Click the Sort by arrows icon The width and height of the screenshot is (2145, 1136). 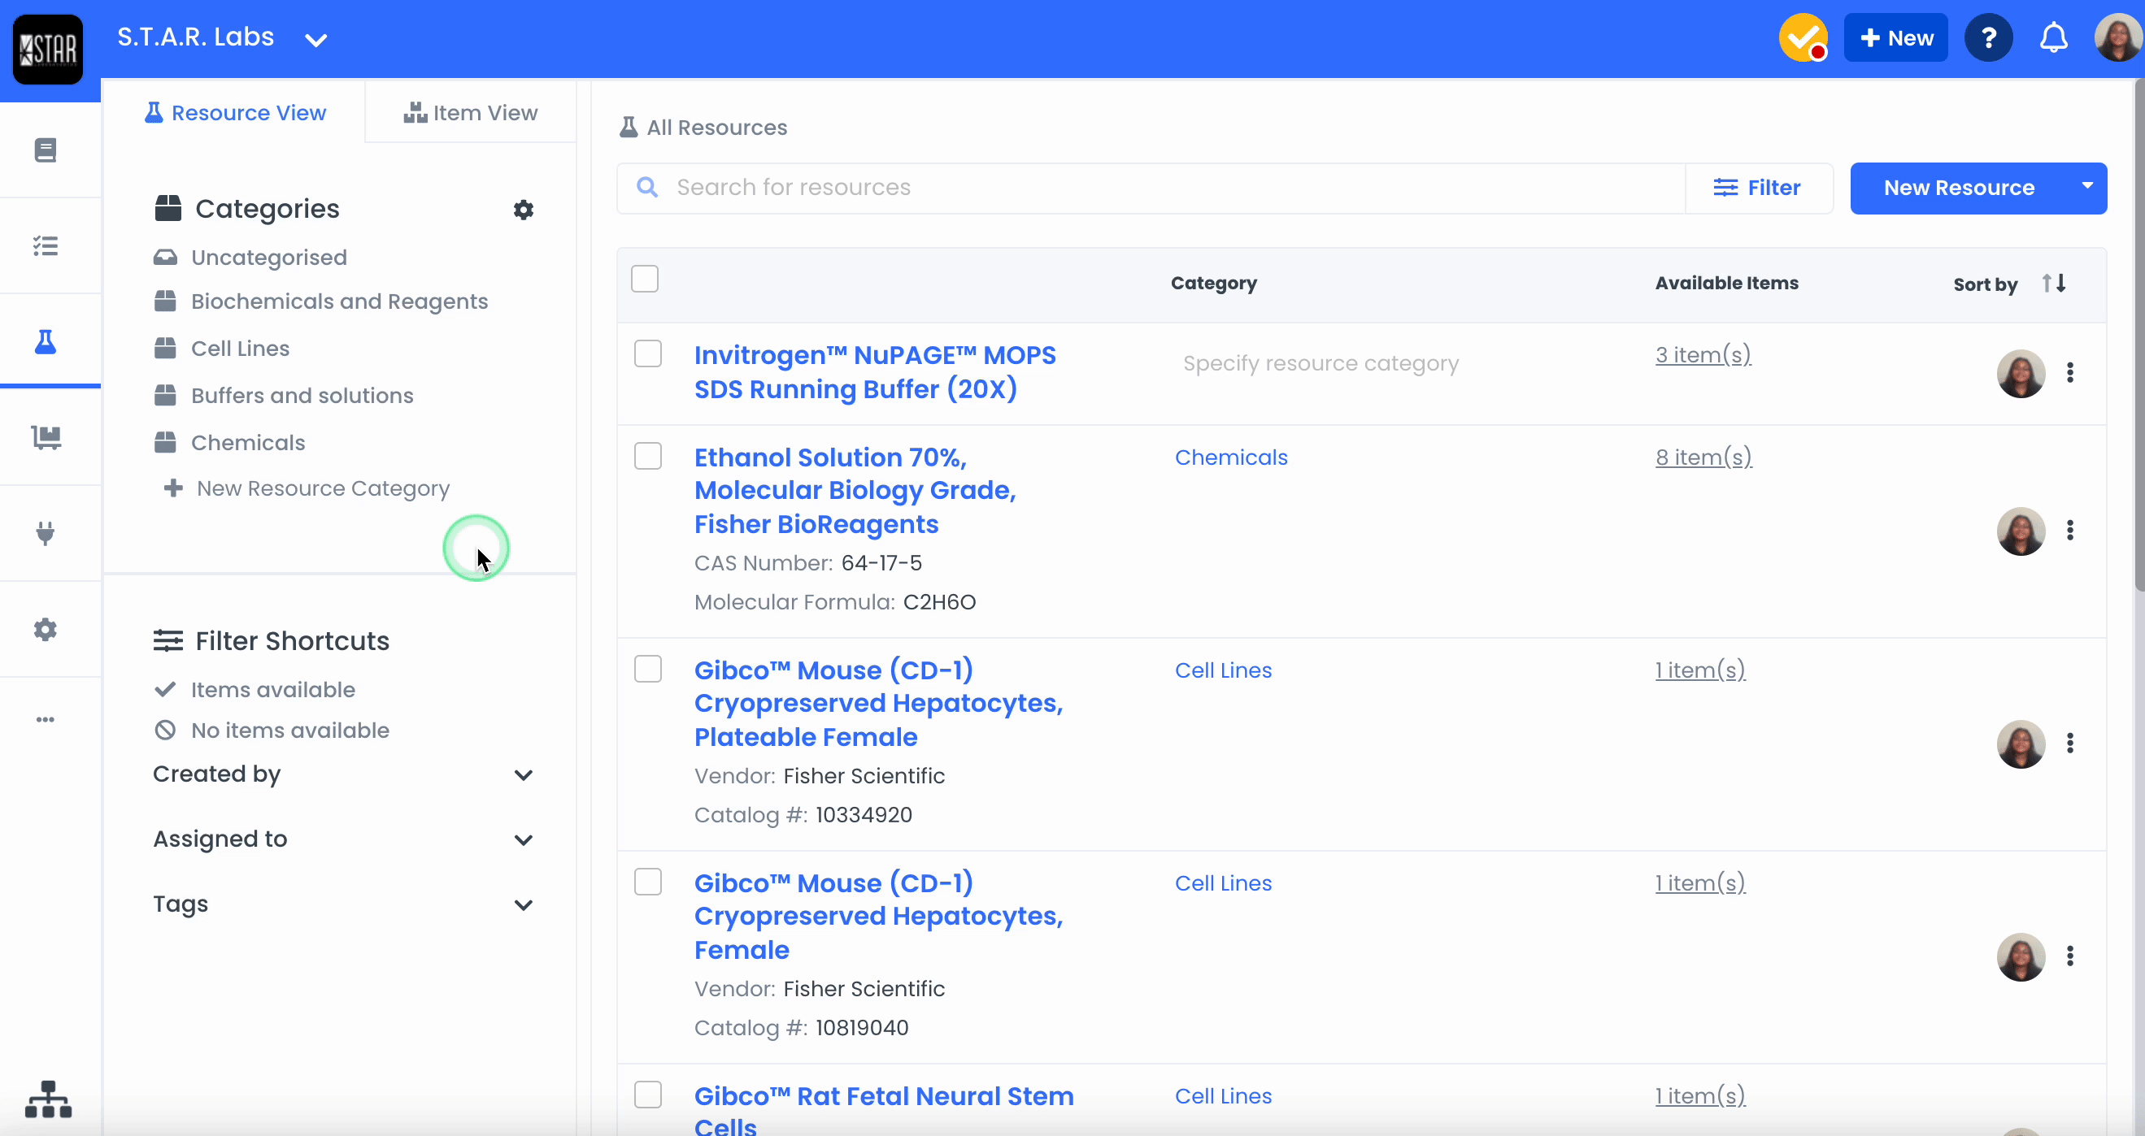[x=2053, y=284]
